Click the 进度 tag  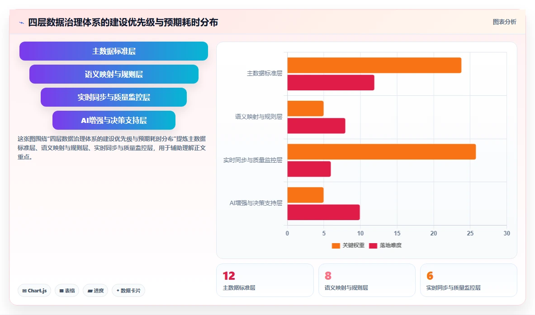[95, 291]
